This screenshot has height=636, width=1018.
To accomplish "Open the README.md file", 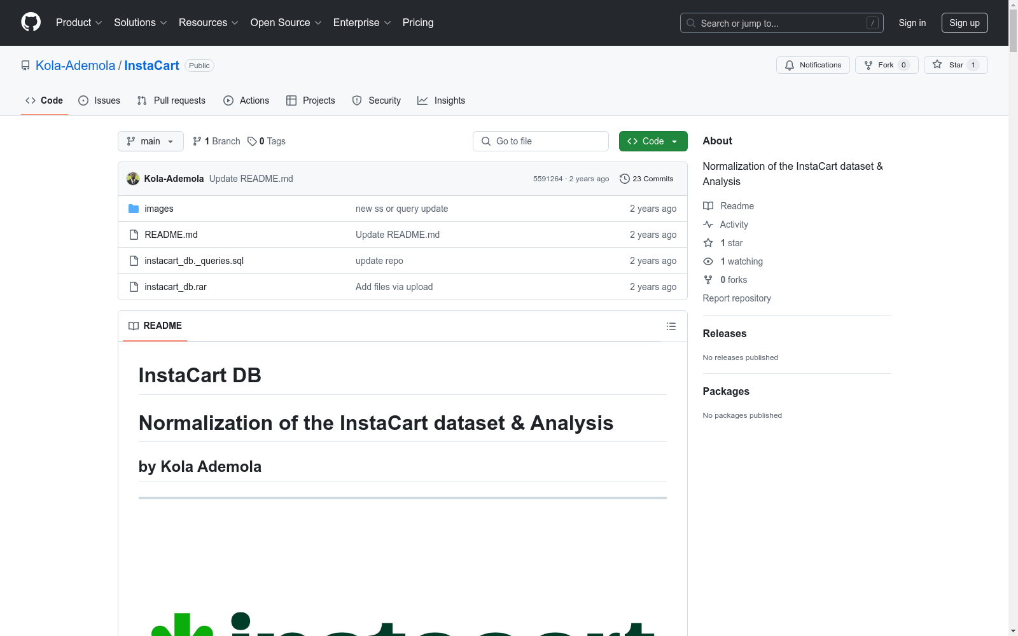I will [171, 235].
